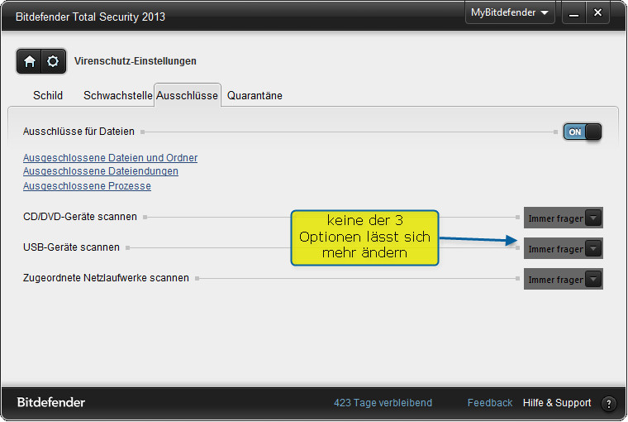Click the USB-Geräte scannen label
628x422 pixels.
(71, 247)
